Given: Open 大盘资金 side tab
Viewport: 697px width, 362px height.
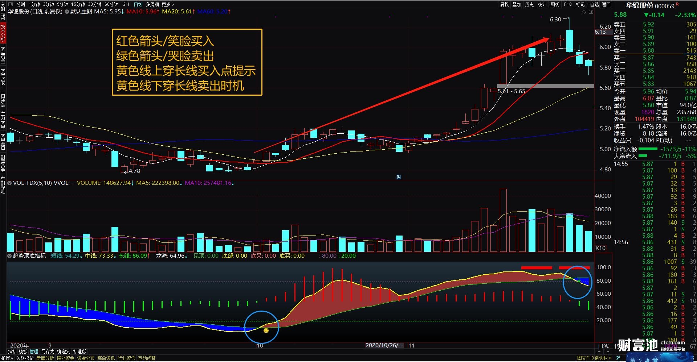Looking at the screenshot, I should tap(3, 55).
